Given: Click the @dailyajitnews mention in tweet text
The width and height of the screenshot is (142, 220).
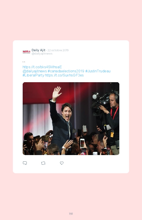Looking at the screenshot, I should click(x=35, y=71).
